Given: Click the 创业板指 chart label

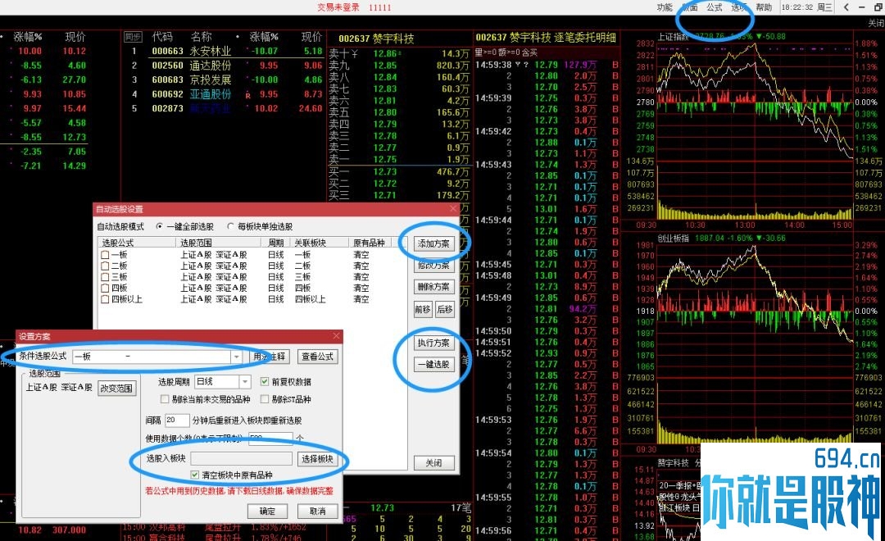Looking at the screenshot, I should click(x=674, y=239).
